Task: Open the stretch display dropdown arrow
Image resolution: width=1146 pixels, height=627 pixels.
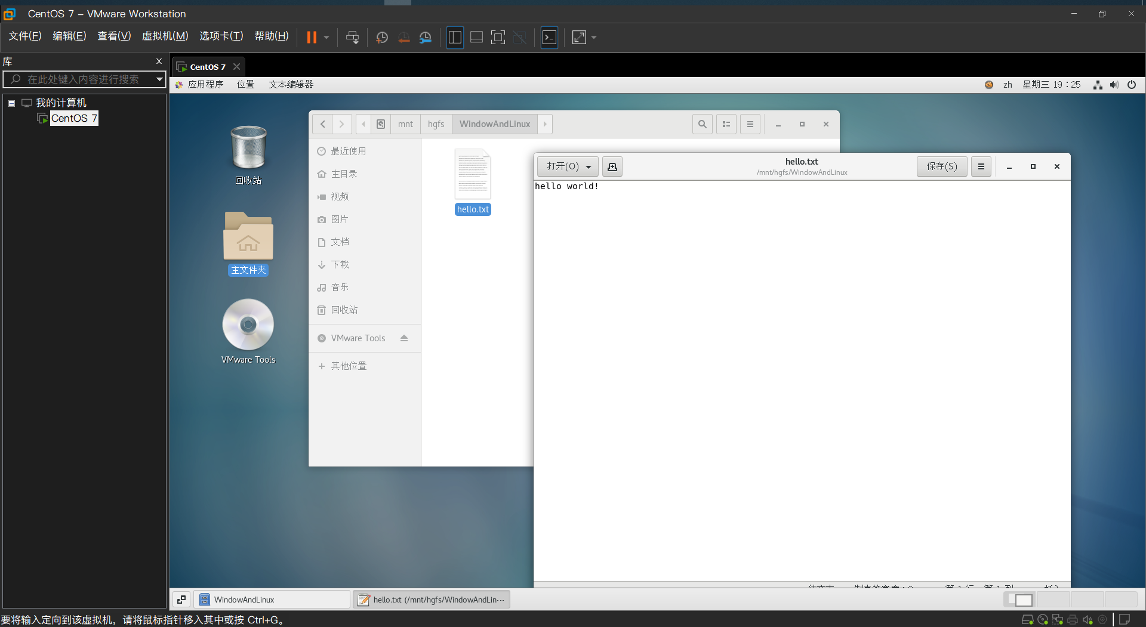Action: click(x=594, y=37)
